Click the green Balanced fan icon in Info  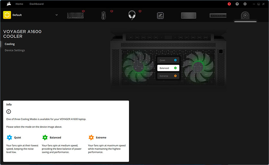click(45, 137)
